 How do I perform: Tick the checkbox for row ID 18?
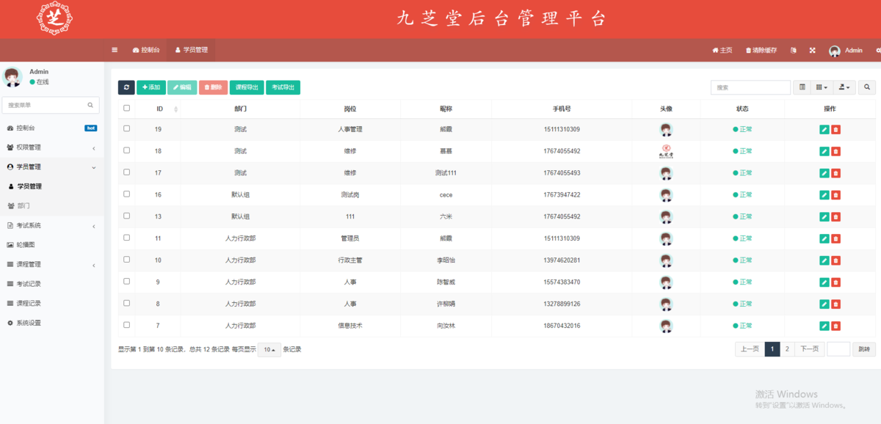[127, 150]
